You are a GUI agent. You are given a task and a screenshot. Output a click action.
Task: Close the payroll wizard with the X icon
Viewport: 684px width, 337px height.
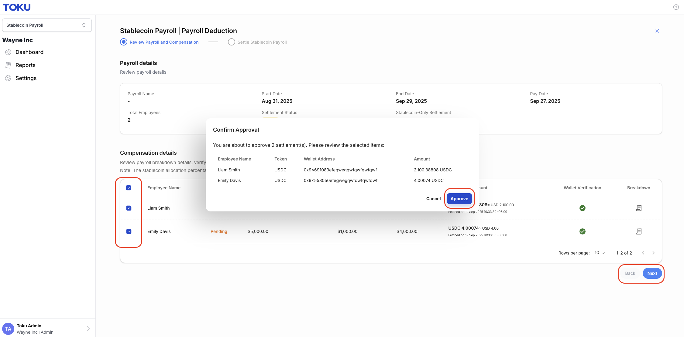(x=657, y=31)
